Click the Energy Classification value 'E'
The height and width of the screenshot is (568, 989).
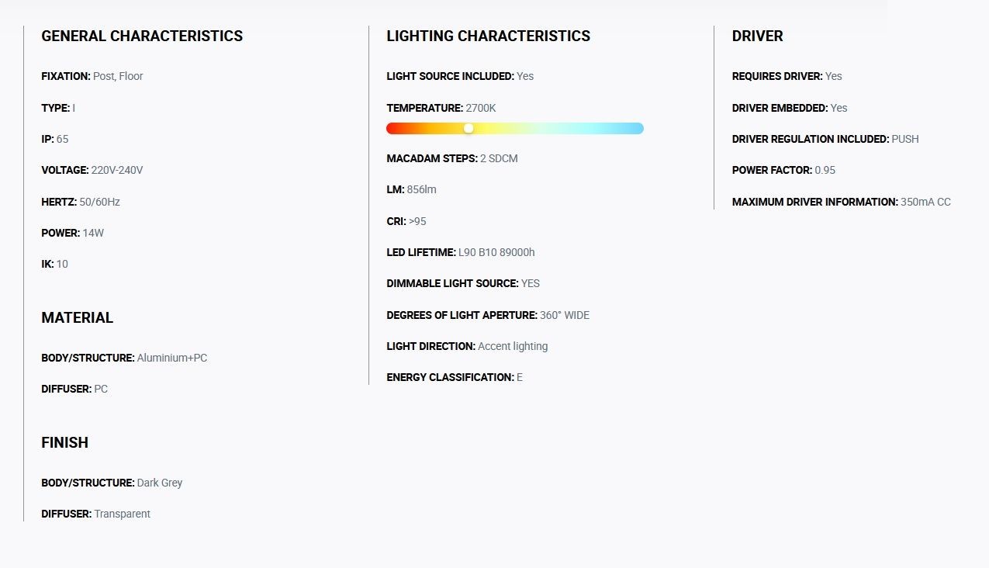click(520, 377)
